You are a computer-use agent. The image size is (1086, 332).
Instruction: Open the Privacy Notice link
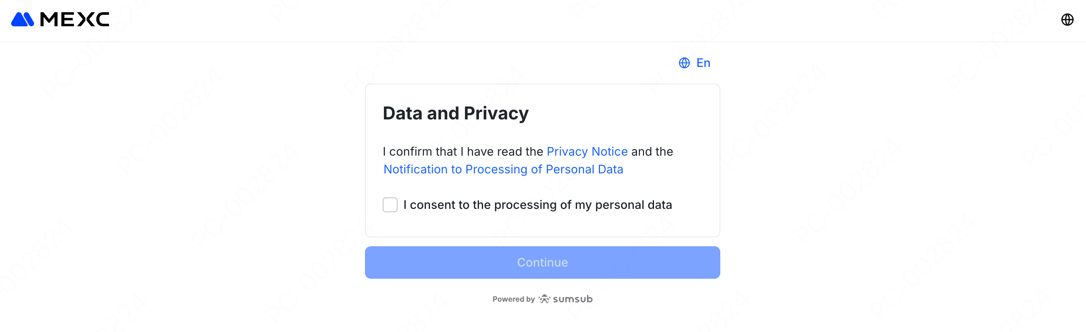587,151
